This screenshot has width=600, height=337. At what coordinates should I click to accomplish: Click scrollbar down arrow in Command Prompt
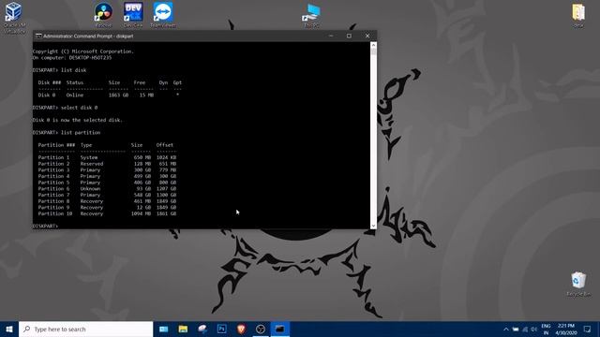tap(373, 226)
